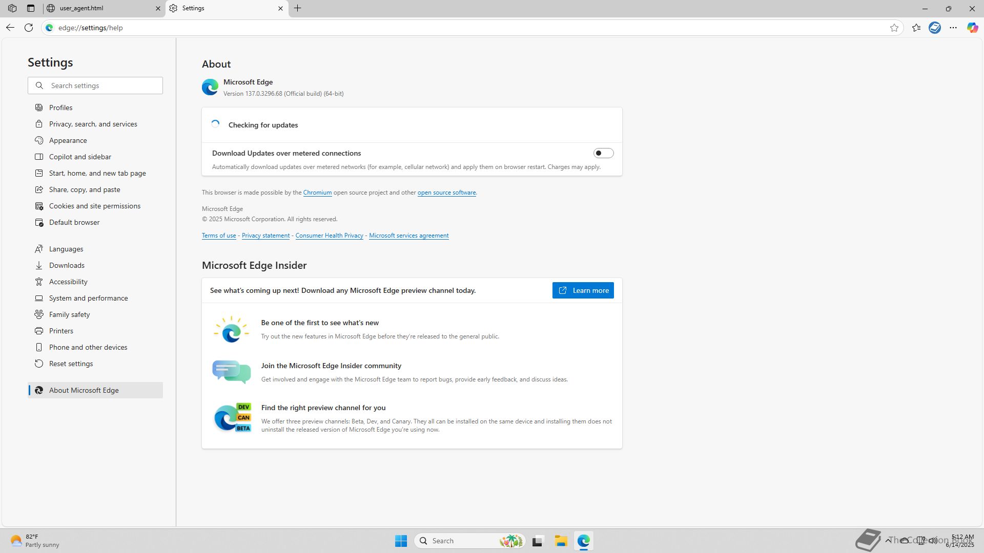Open the Privacy statement link
984x553 pixels.
pyautogui.click(x=265, y=236)
